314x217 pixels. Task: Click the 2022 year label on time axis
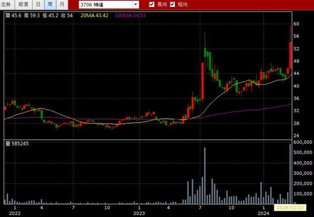pyautogui.click(x=15, y=213)
